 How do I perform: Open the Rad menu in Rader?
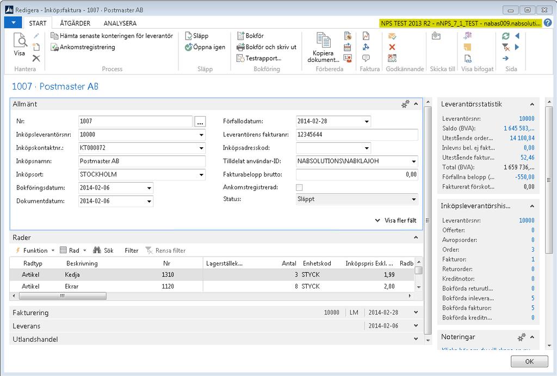click(x=73, y=250)
